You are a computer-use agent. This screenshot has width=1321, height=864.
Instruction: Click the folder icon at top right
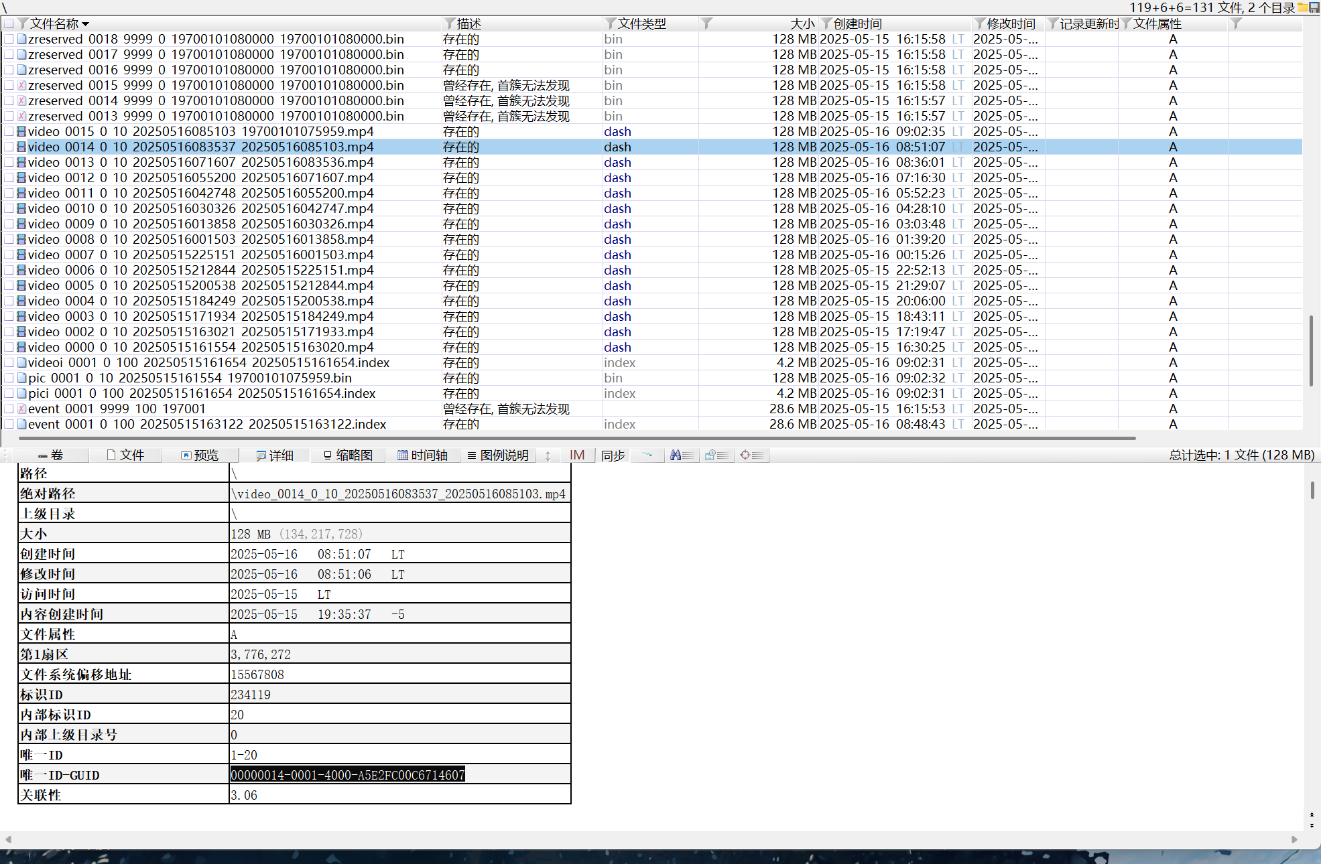pyautogui.click(x=1302, y=7)
